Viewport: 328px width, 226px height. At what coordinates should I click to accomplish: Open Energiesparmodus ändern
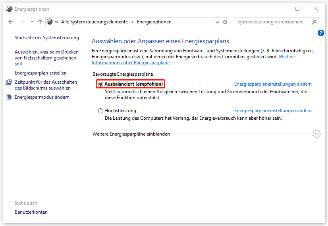[42, 97]
